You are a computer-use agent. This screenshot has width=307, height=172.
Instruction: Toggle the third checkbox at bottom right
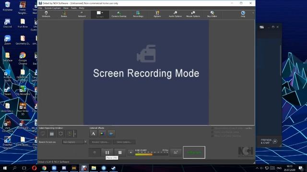pos(212,136)
